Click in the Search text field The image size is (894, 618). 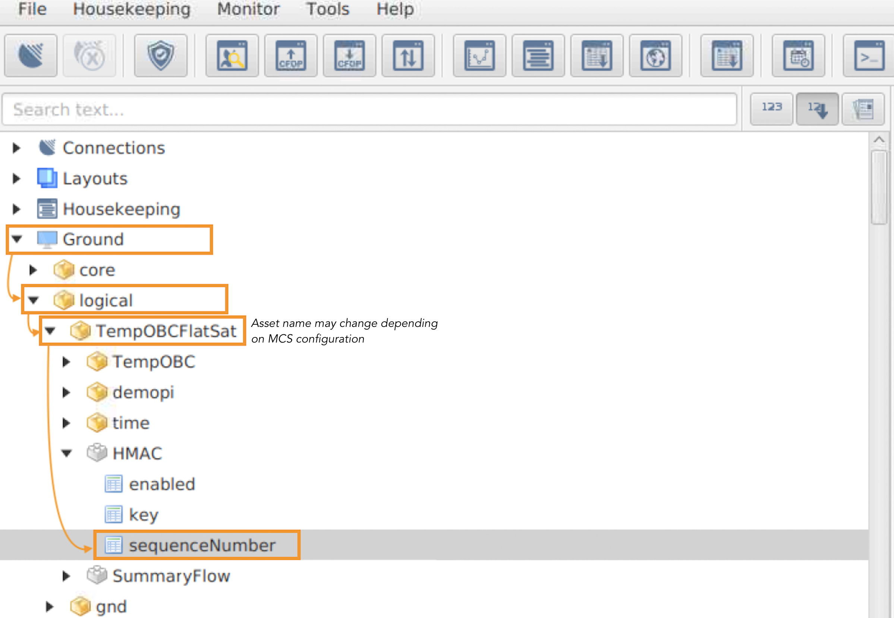click(x=368, y=110)
